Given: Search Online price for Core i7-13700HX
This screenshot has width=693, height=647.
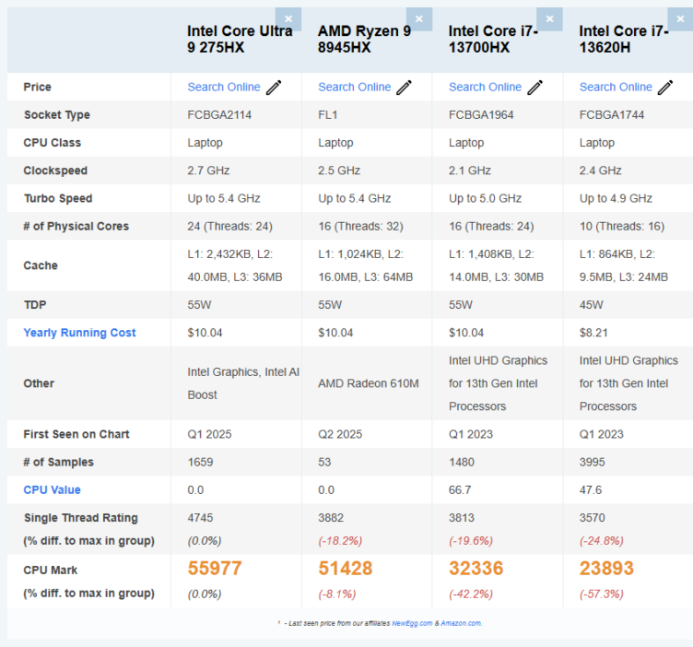Looking at the screenshot, I should point(486,87).
